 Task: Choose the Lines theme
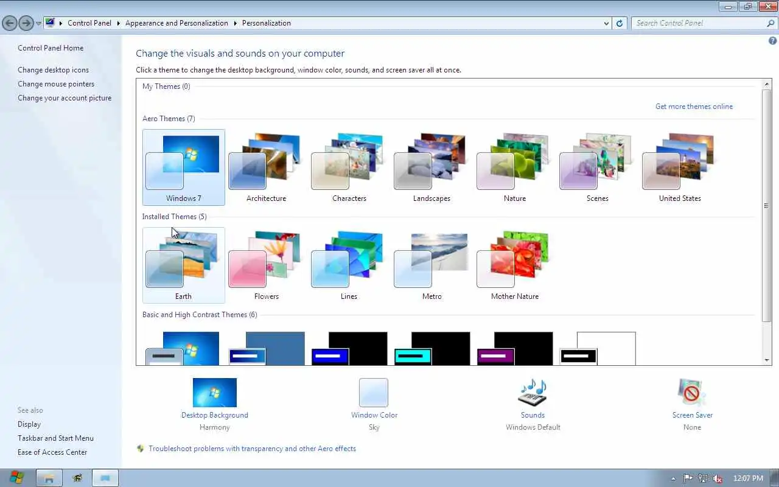(349, 265)
